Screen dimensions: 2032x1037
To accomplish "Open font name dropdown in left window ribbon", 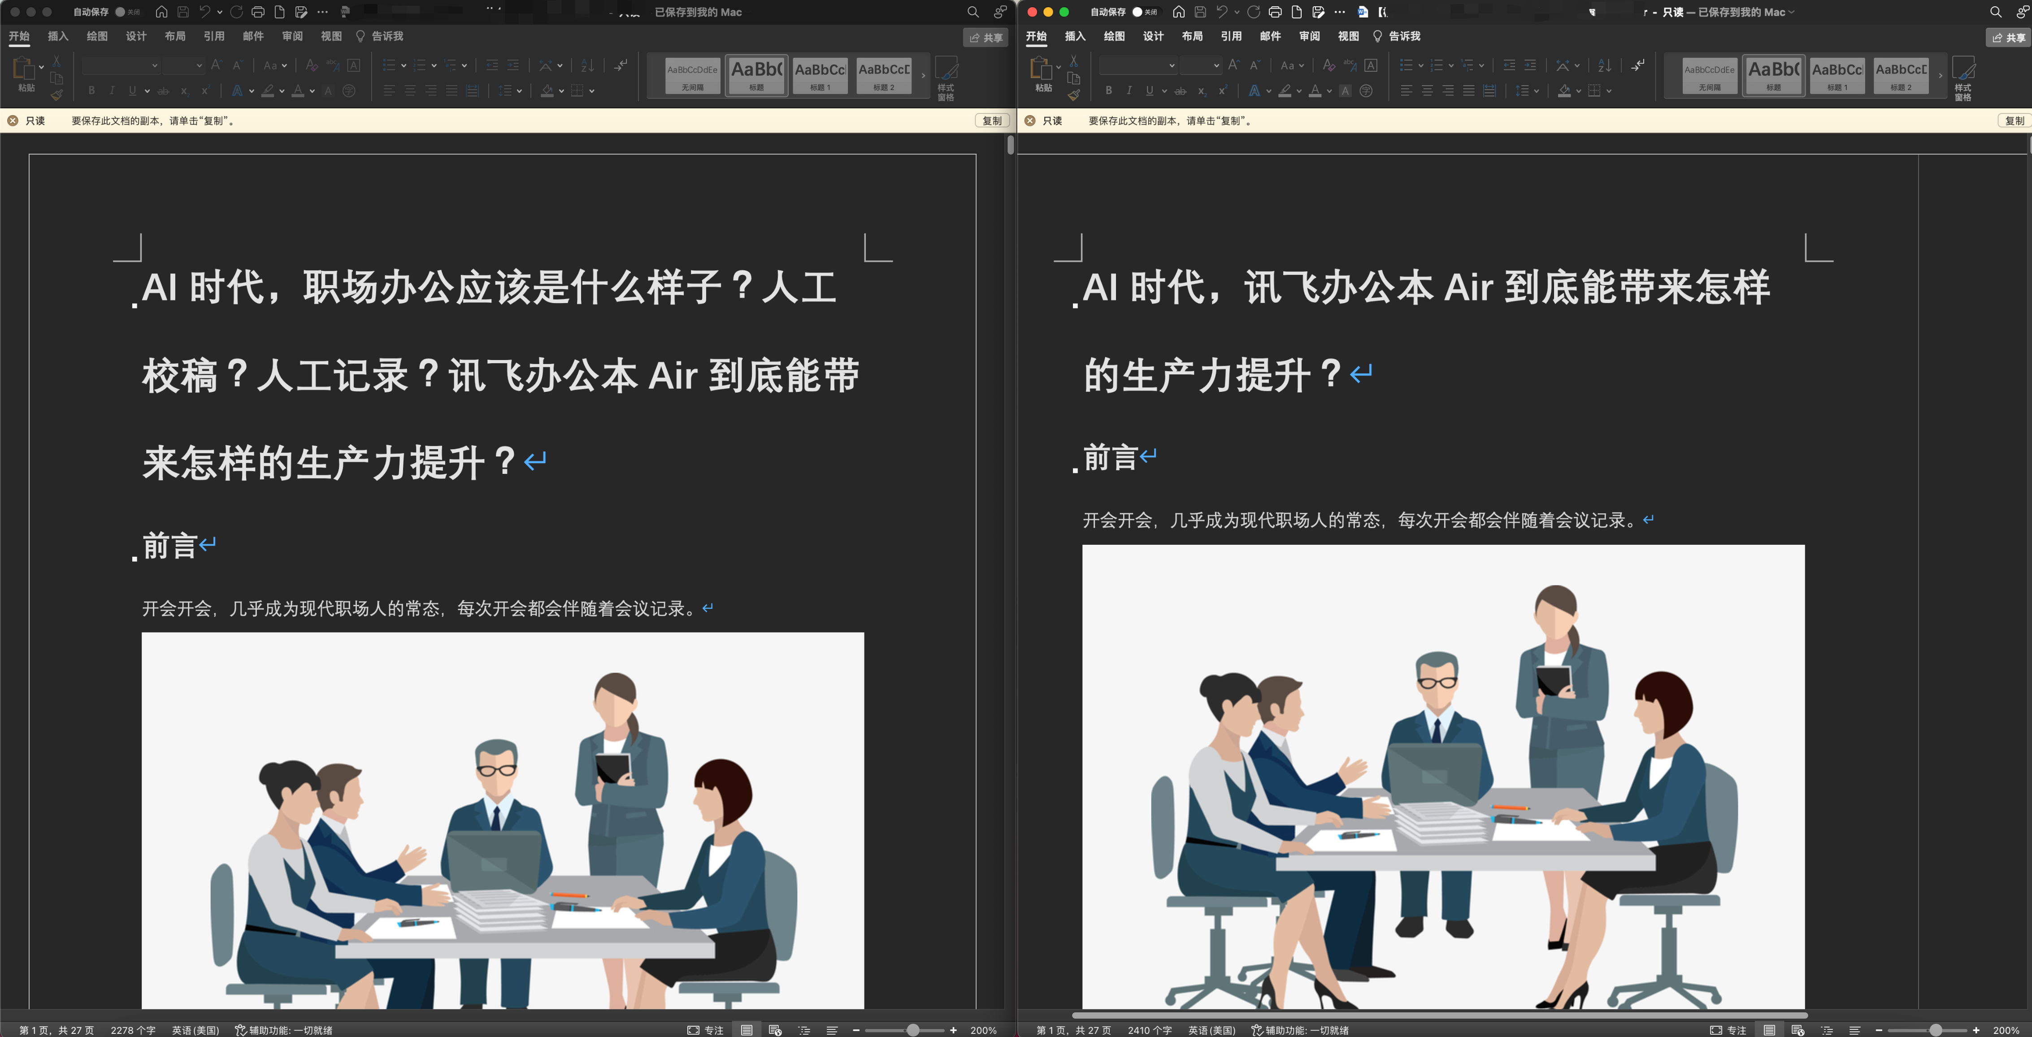I will (156, 65).
